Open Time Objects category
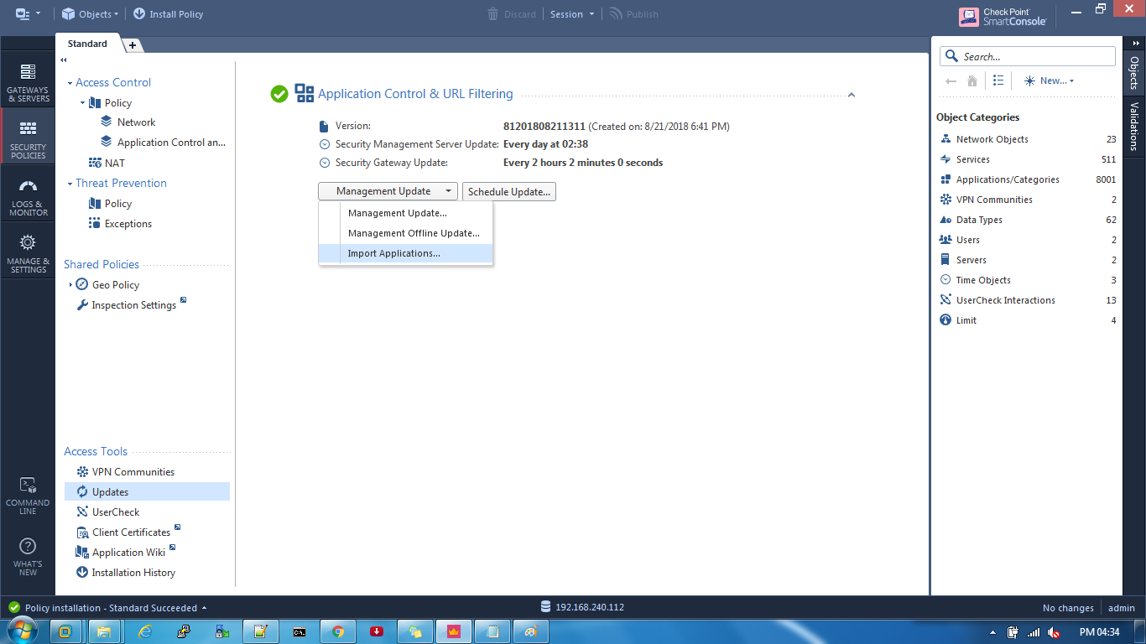 pos(1027,280)
